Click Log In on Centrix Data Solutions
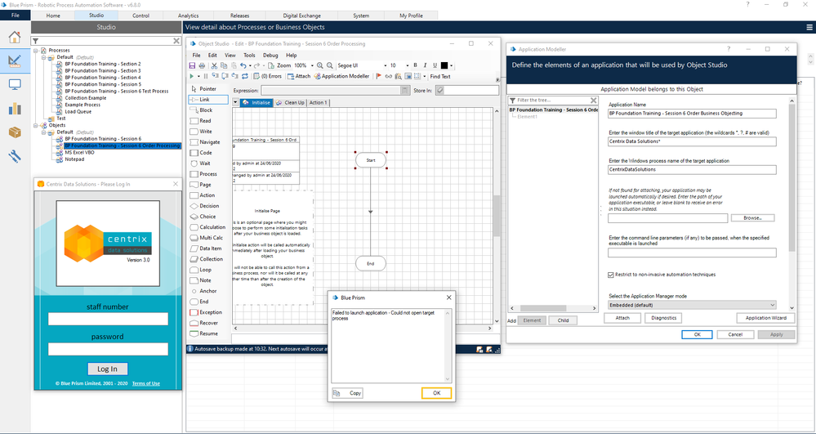The width and height of the screenshot is (816, 434). 107,369
